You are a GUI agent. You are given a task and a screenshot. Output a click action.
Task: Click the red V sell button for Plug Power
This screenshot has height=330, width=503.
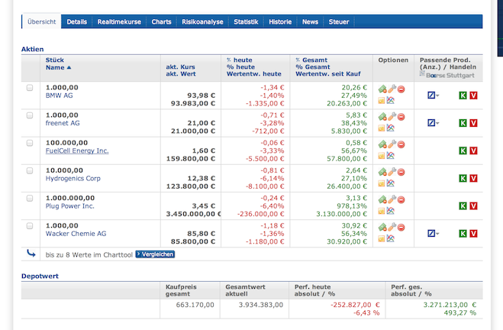point(473,205)
